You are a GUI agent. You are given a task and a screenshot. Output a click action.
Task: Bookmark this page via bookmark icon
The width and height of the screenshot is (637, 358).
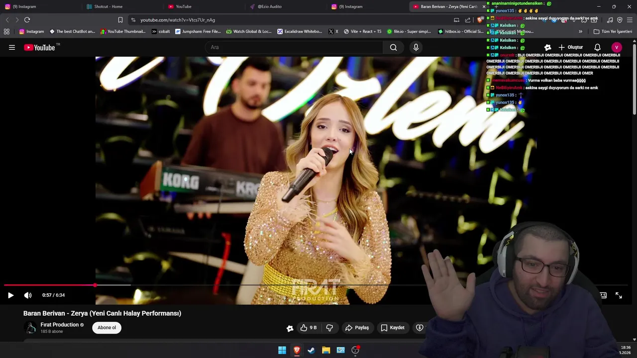tap(120, 20)
